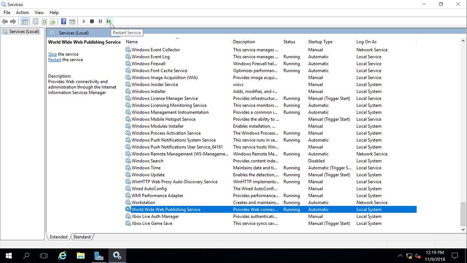Toggle Show/Hide Action Pane icon

(x=72, y=22)
